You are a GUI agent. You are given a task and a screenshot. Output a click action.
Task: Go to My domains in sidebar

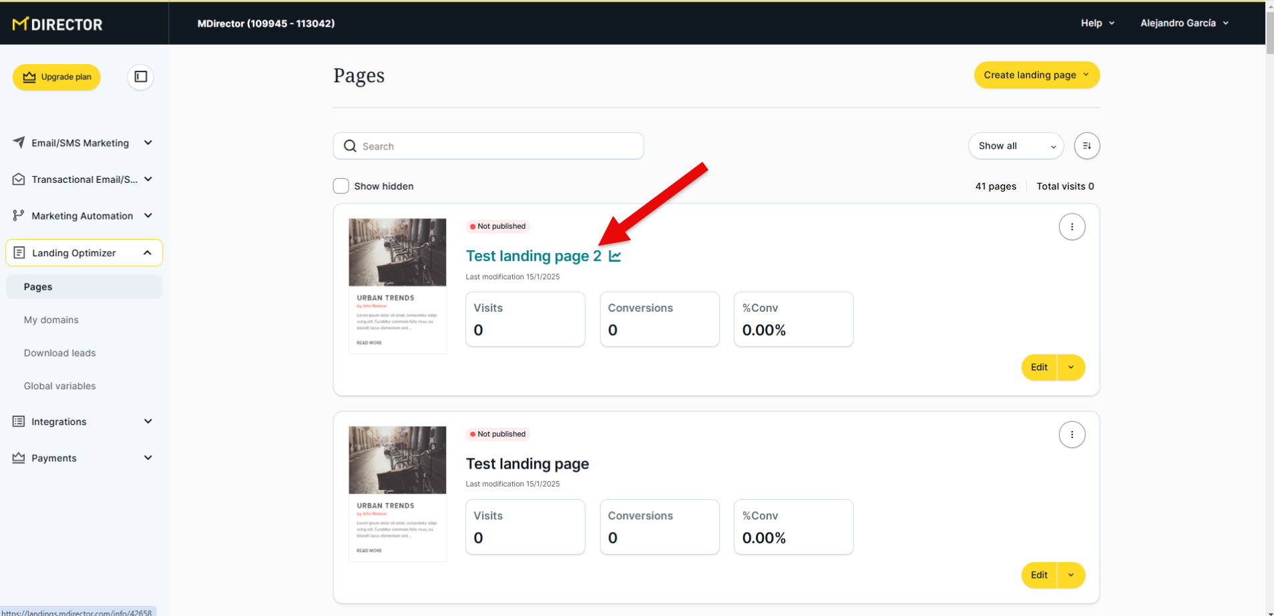[x=51, y=320]
